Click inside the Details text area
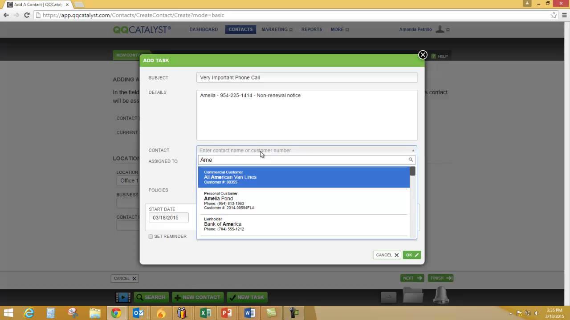This screenshot has height=320, width=570. [x=307, y=115]
